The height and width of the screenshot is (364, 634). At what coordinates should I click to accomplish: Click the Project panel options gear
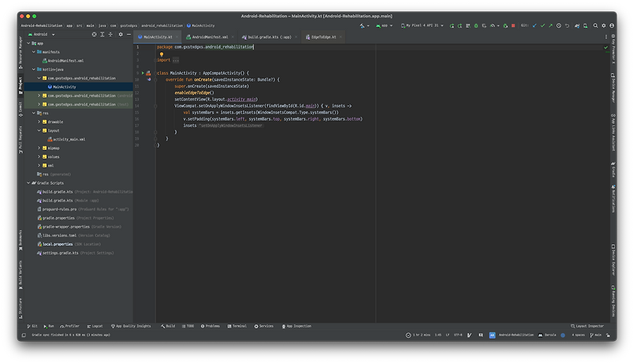[120, 35]
